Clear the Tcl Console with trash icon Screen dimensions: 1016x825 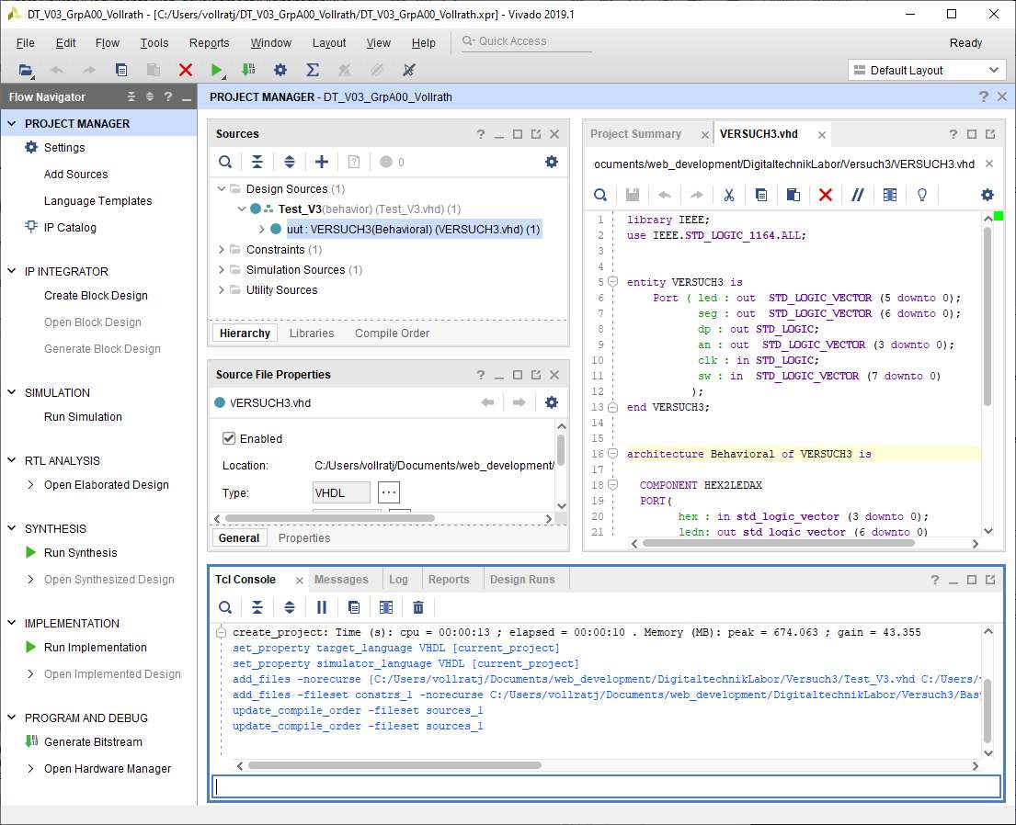tap(418, 607)
